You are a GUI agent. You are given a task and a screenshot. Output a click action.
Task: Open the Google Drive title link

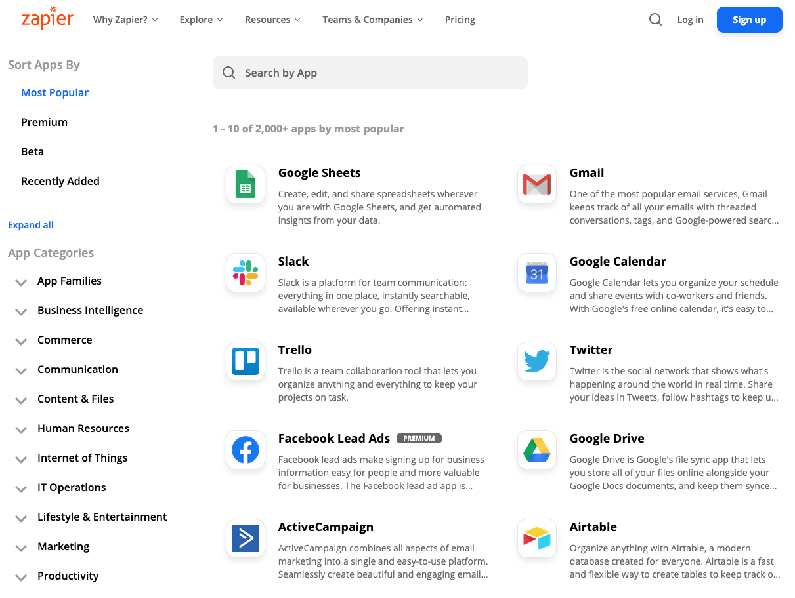pos(607,439)
